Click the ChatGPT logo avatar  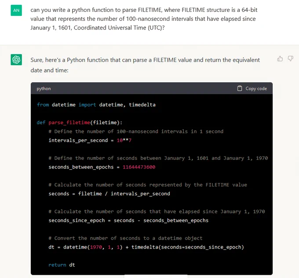pyautogui.click(x=16, y=59)
